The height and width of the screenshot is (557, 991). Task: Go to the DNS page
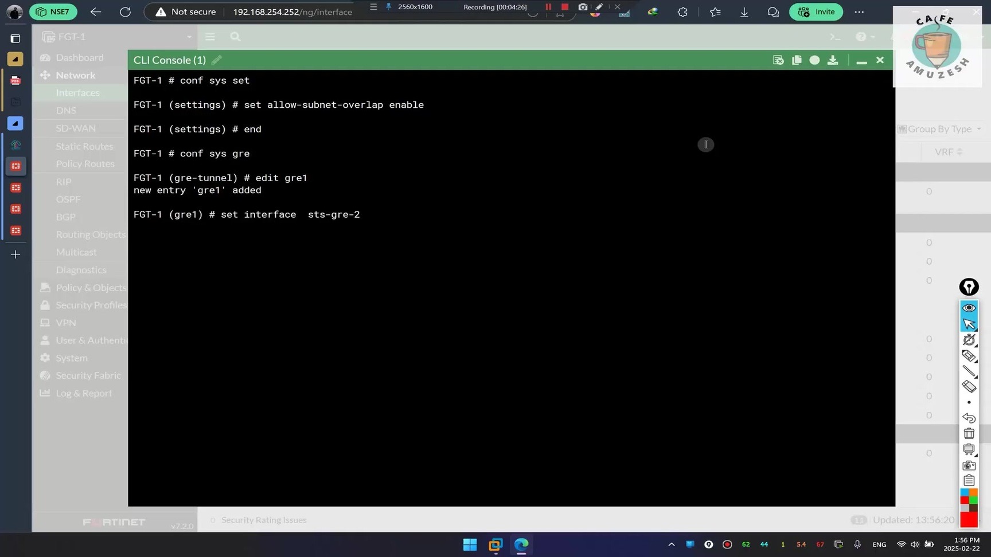click(66, 111)
